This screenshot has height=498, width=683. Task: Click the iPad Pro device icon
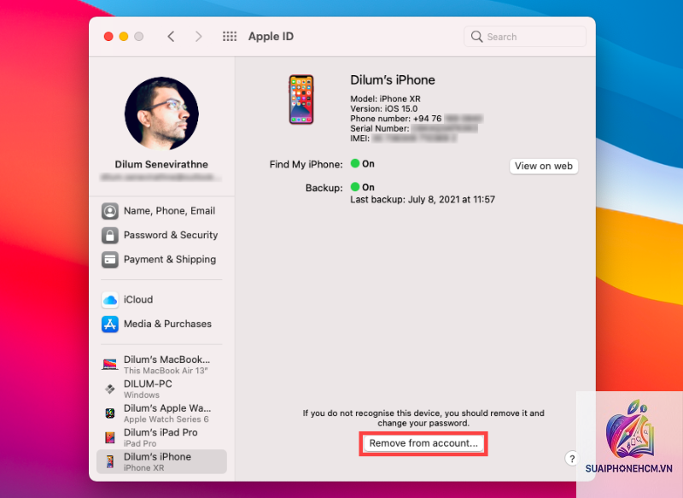pos(110,437)
